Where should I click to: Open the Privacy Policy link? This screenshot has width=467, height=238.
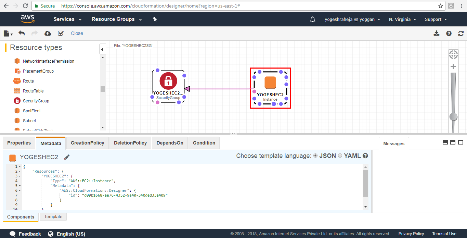pos(411,234)
